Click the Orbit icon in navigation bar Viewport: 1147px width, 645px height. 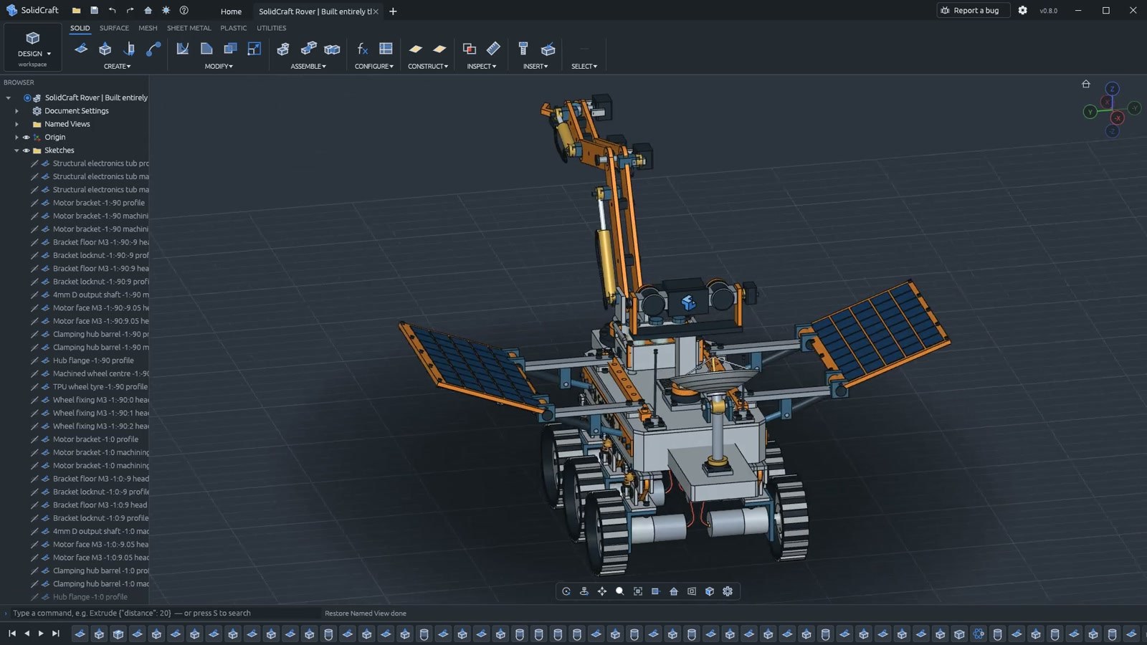point(566,591)
